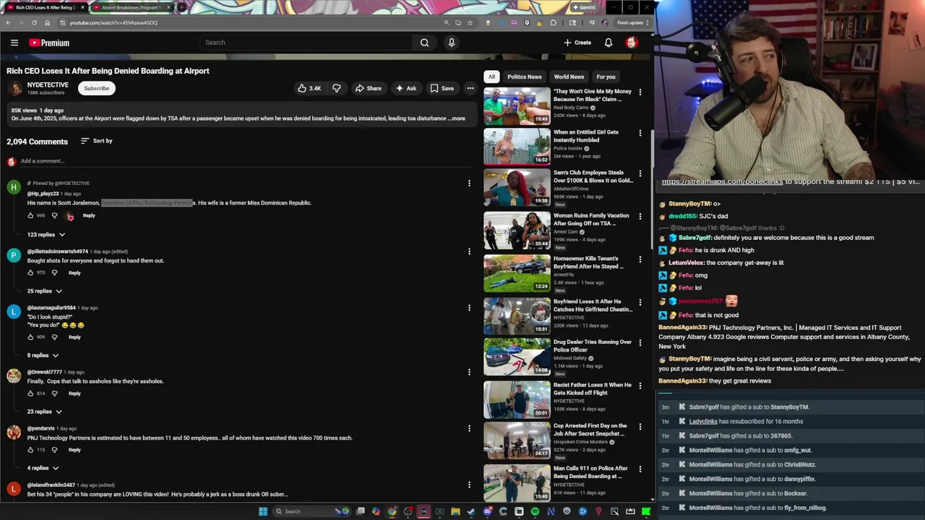This screenshot has height=520, width=925.
Task: Open Steam from the taskbar
Action: point(471,511)
